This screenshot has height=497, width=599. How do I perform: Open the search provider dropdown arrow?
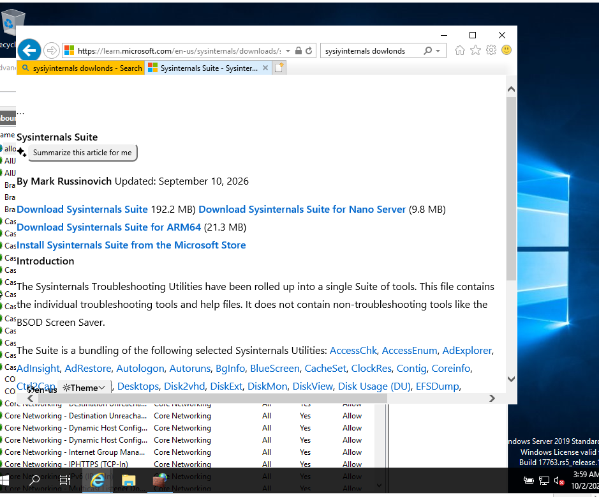tap(438, 51)
